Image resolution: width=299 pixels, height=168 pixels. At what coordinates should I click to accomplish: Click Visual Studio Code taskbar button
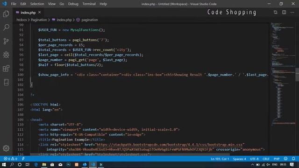pos(93,165)
